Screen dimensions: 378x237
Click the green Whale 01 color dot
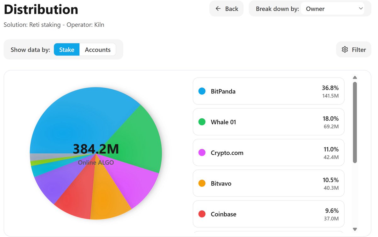[202, 122]
